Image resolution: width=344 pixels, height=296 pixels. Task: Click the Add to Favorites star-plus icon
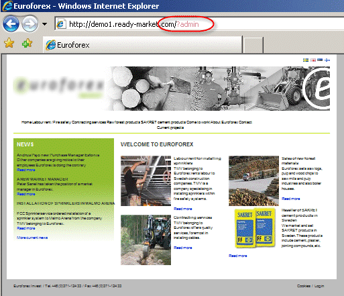pos(27,43)
